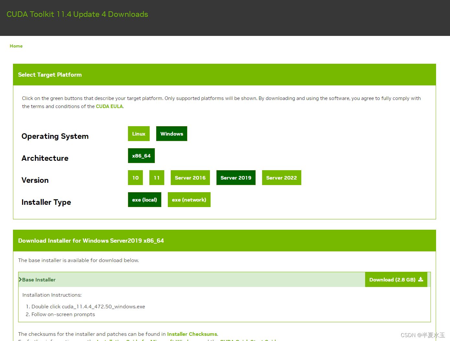The width and height of the screenshot is (450, 341).
Task: Click the Installer Type label
Action: click(46, 202)
